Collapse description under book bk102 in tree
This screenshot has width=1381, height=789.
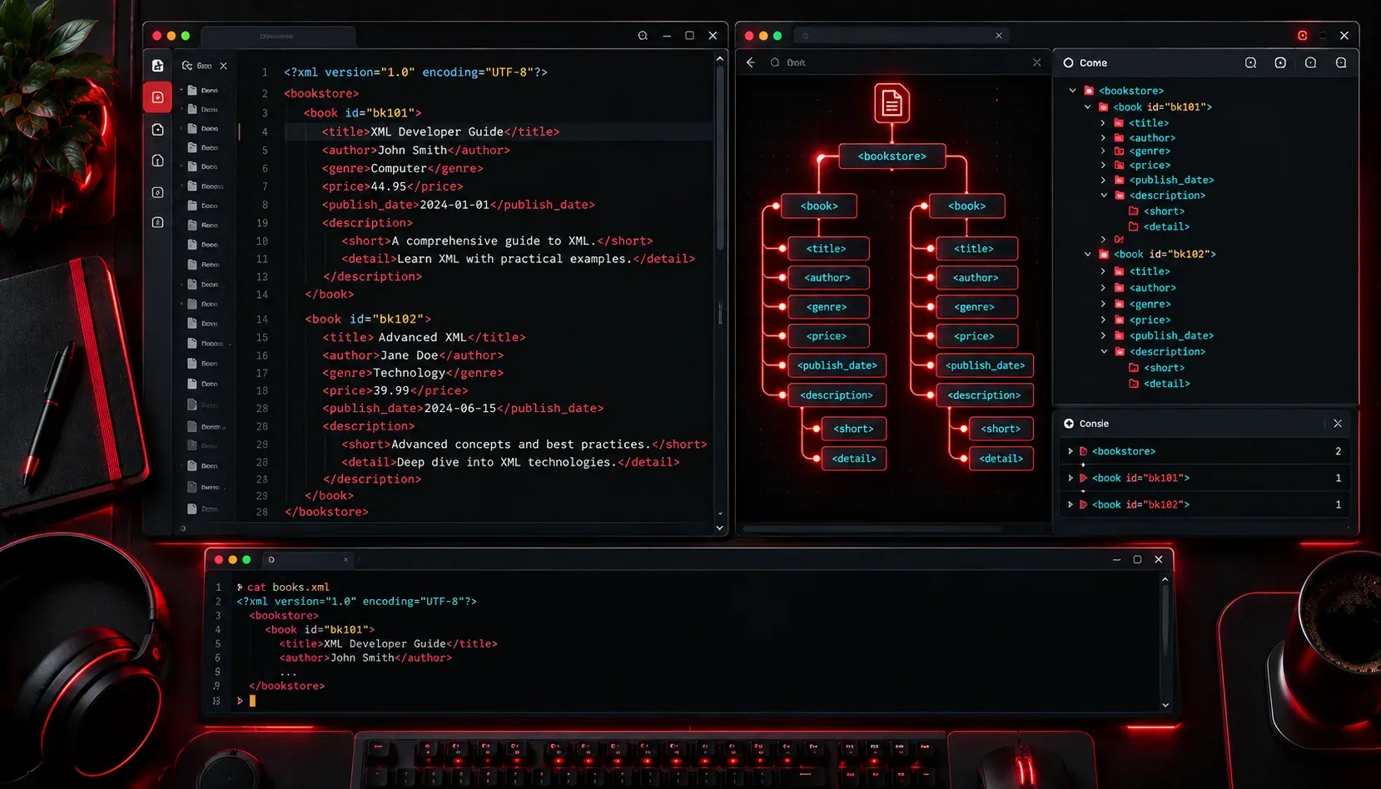[1104, 351]
